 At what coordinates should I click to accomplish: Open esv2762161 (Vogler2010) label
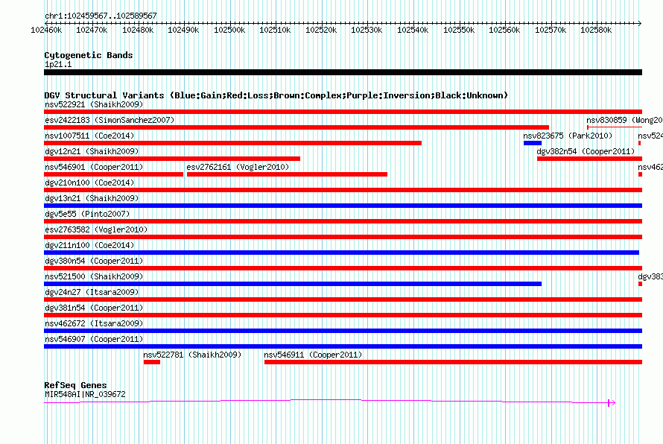[238, 167]
